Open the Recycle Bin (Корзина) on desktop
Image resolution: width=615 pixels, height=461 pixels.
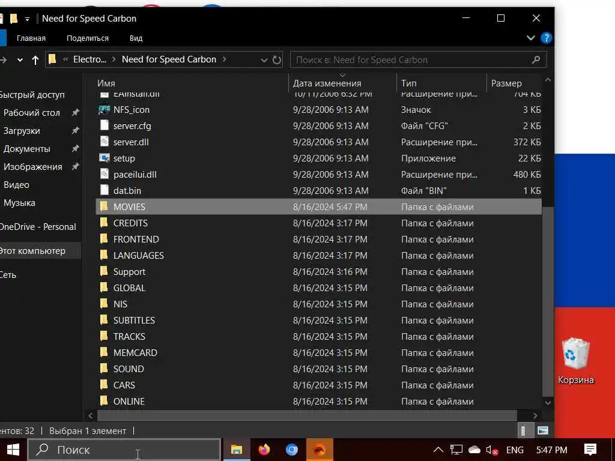click(x=576, y=361)
